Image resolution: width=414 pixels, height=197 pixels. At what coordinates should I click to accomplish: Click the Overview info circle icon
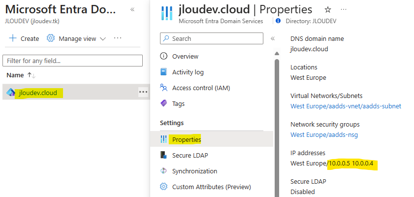click(164, 56)
